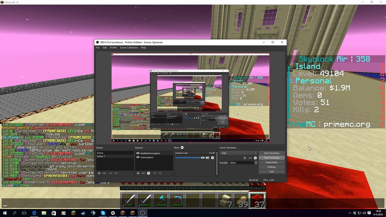Click the Start Streaming button

coord(271,153)
